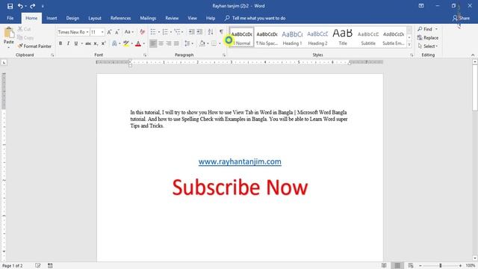The width and height of the screenshot is (478, 269).
Task: Decrease font size with Shrink Font
Action: tap(117, 32)
